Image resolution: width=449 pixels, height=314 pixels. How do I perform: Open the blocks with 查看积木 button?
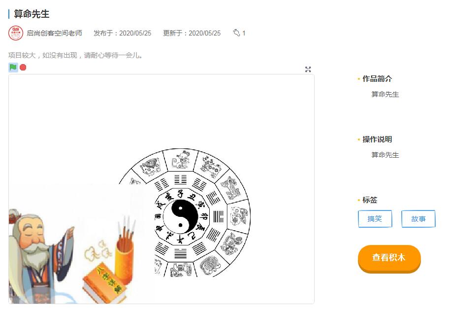point(389,258)
